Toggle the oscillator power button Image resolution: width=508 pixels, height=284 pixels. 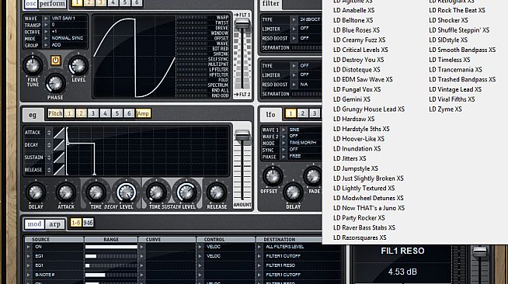55,61
